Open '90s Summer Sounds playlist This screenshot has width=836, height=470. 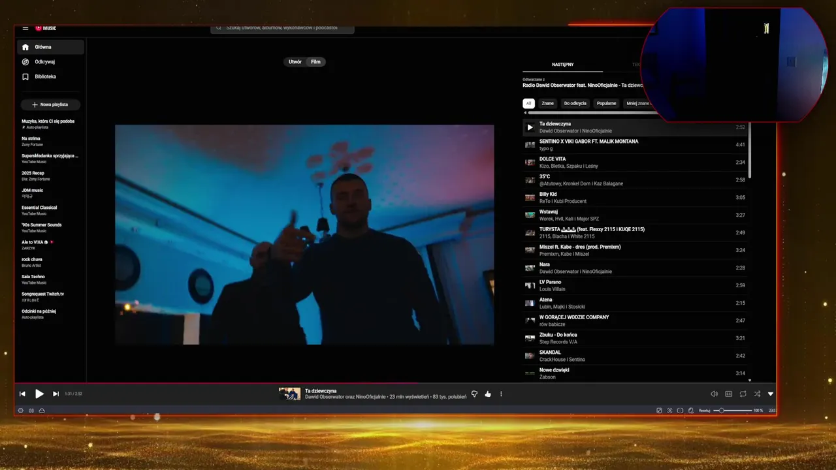click(50, 227)
